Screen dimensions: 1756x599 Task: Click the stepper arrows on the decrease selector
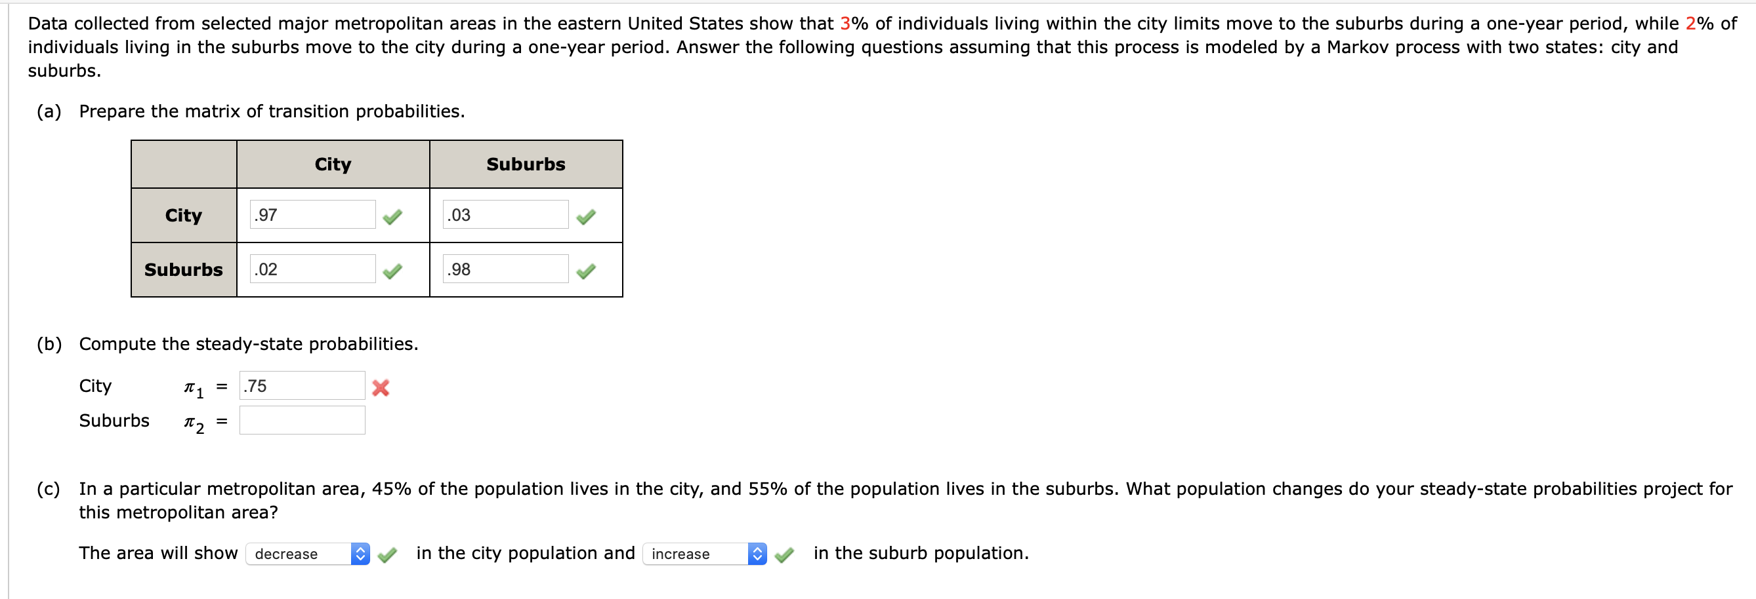click(360, 554)
